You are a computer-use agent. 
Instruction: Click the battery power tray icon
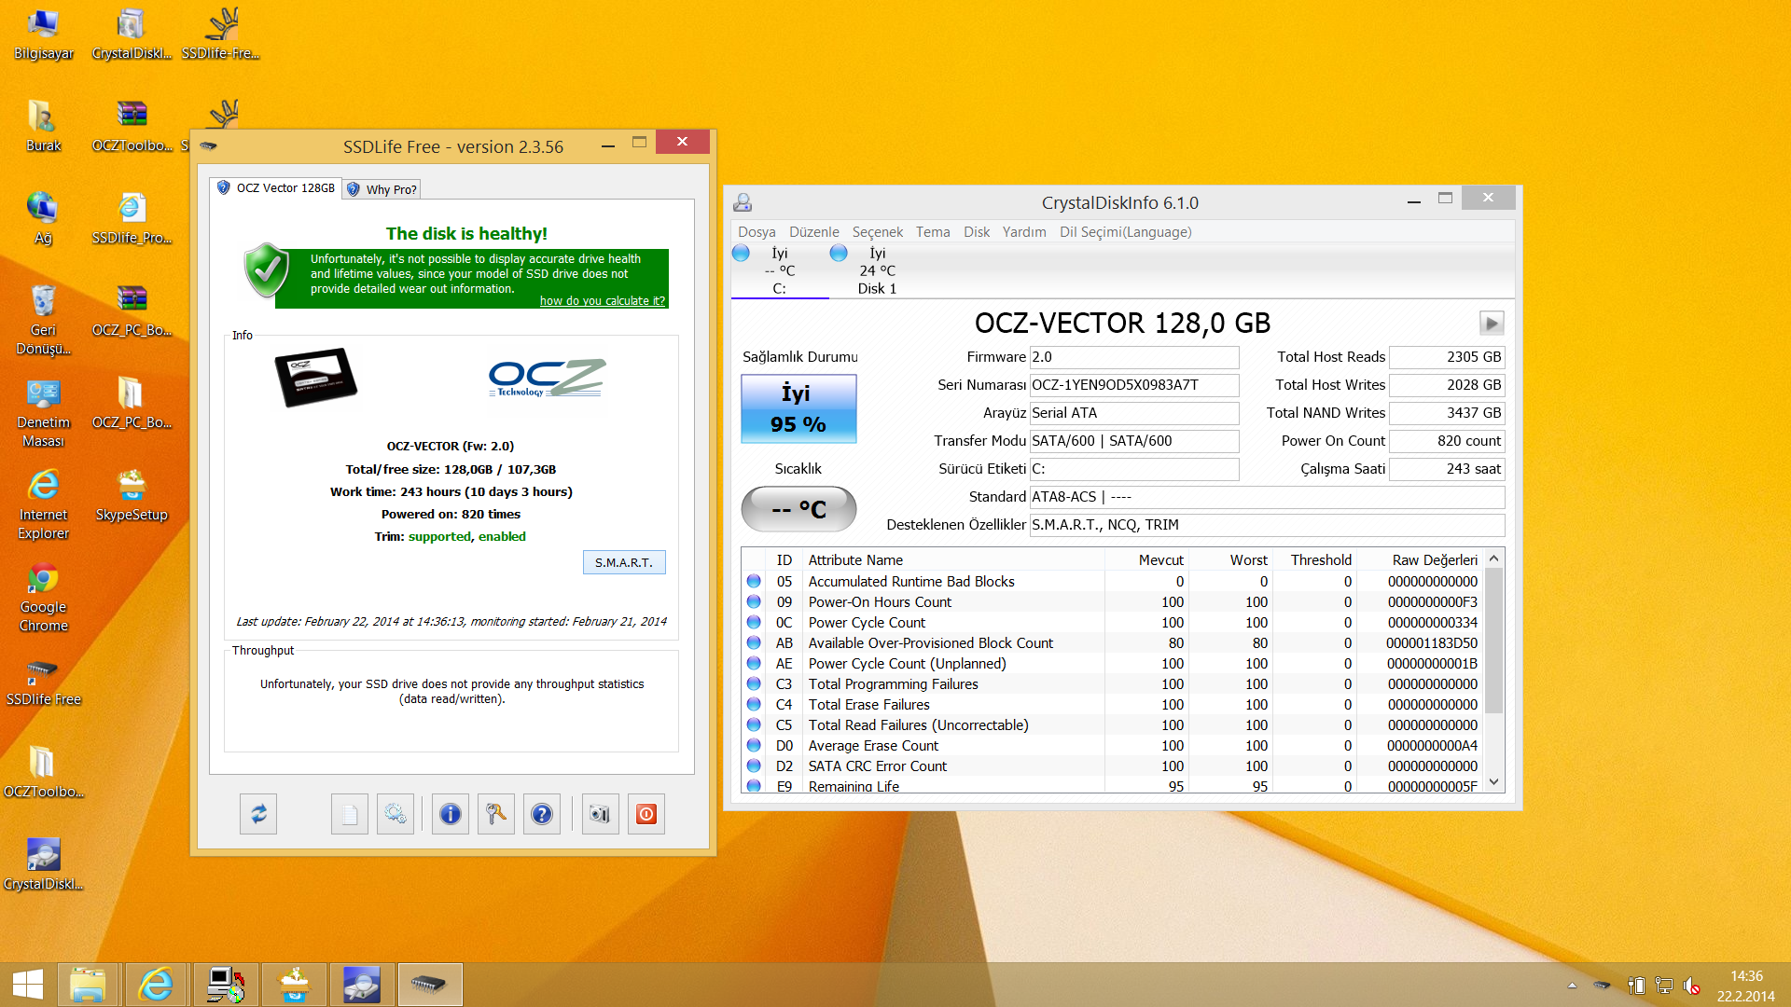tap(1636, 985)
